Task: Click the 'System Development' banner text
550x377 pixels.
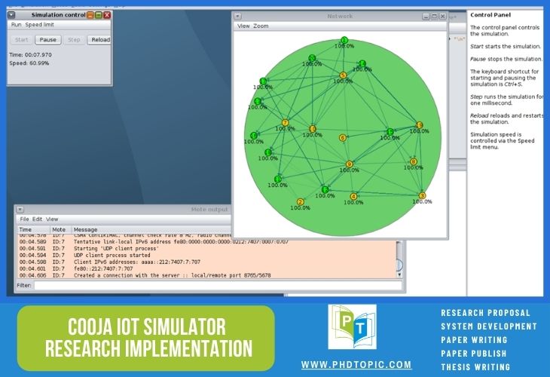Action: click(489, 326)
